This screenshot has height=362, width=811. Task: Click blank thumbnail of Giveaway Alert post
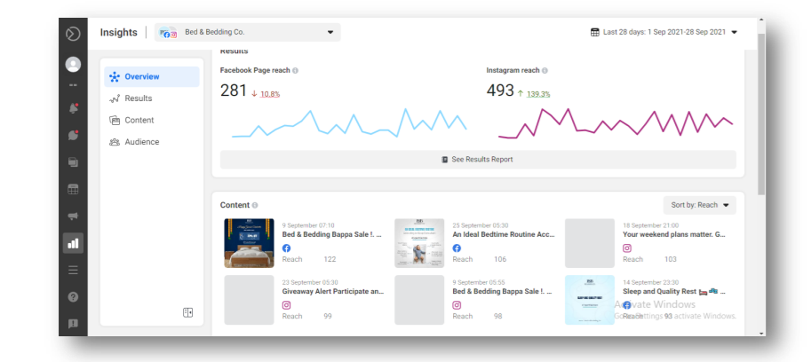[249, 300]
